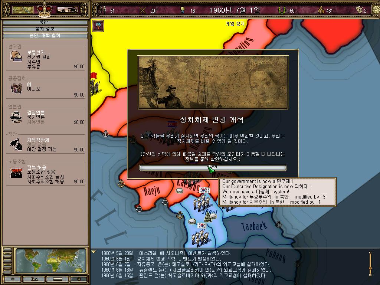
Task: Select the South Korean army with strength 5
Action: tap(200, 237)
